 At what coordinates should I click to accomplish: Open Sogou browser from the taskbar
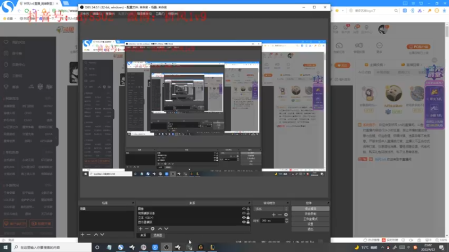pyautogui.click(x=121, y=247)
